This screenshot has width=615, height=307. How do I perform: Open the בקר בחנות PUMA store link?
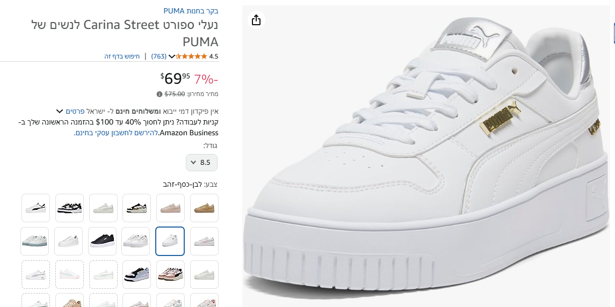[191, 11]
